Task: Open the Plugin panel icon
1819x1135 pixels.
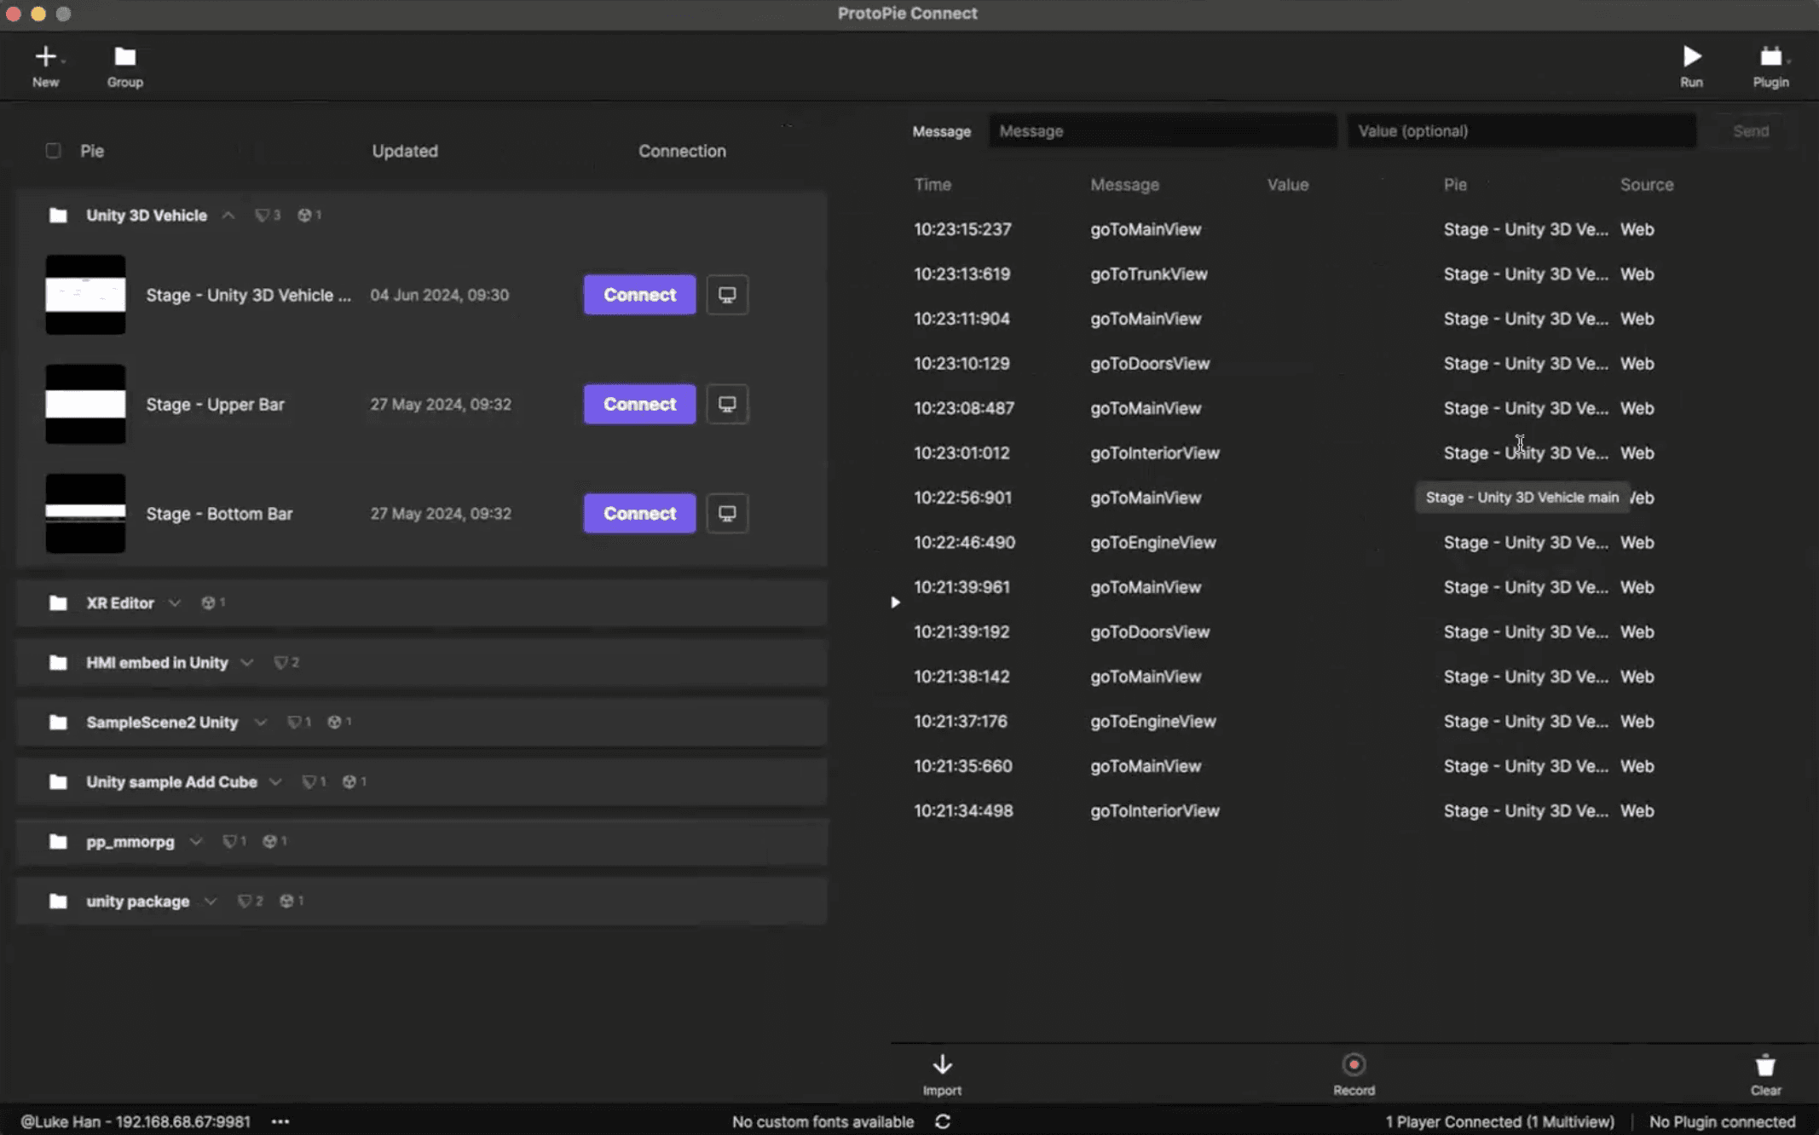Action: (1770, 57)
